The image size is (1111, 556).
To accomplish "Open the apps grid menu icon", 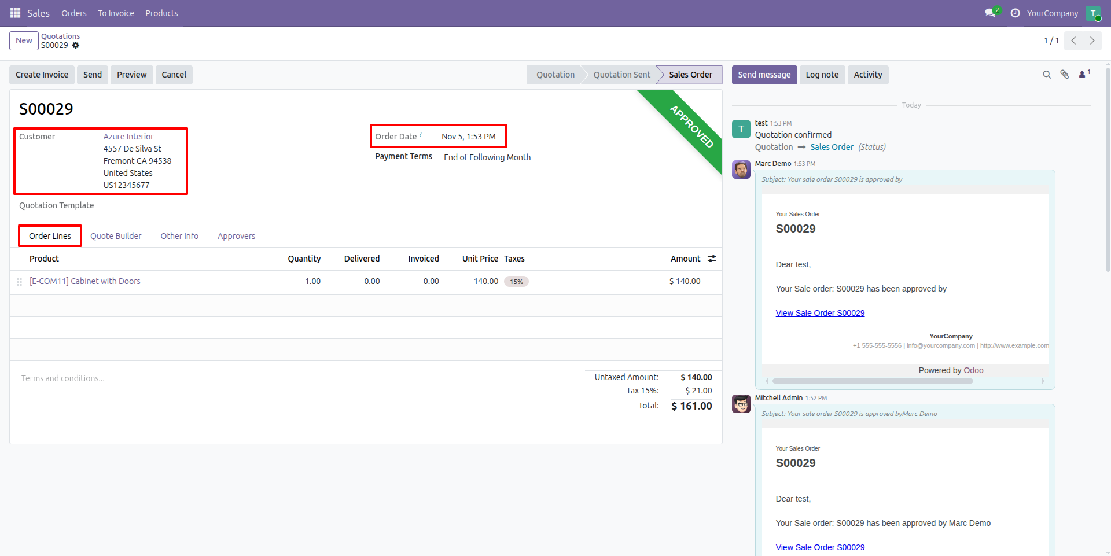I will (x=15, y=13).
